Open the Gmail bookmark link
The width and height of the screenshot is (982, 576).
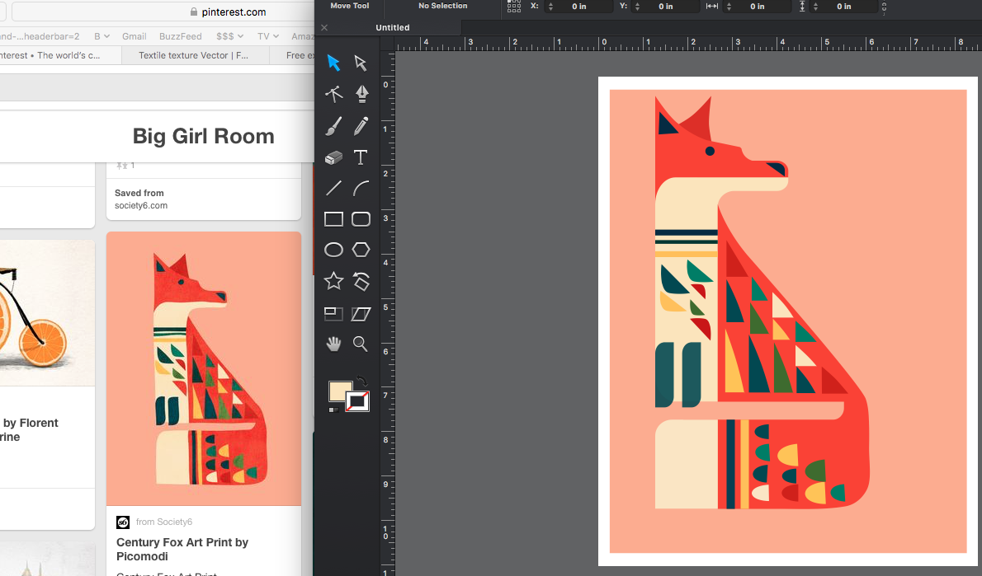click(x=135, y=36)
